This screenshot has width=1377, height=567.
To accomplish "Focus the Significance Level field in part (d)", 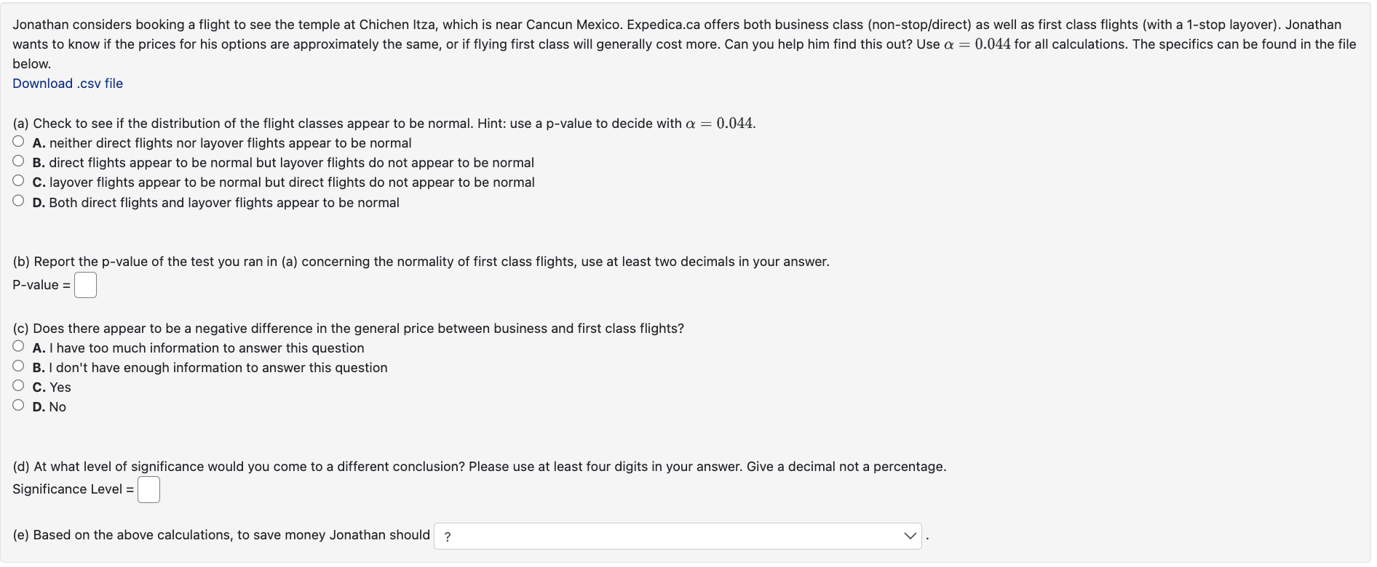I will pos(148,489).
